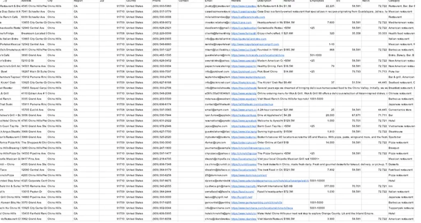This screenshot has width=421, height=223.
Task: Click the losportalesmexicangrill.com link
Action: [255, 44]
